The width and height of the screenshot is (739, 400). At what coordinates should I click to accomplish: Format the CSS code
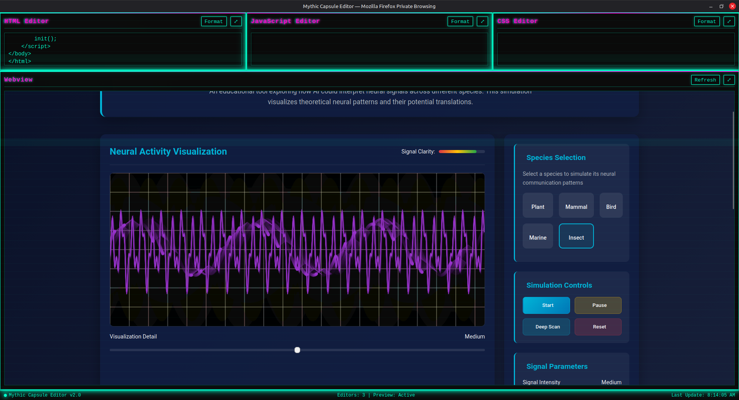(707, 21)
